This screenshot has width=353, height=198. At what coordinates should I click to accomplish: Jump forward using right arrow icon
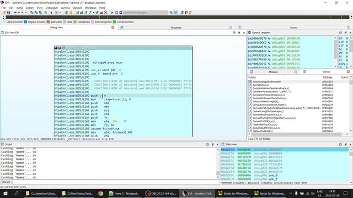pyautogui.click(x=22, y=13)
